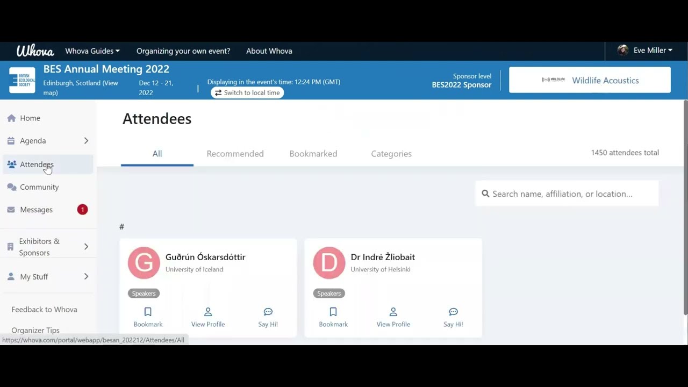688x387 pixels.
Task: Expand the My Stuff submenu chevron
Action: [x=86, y=277]
